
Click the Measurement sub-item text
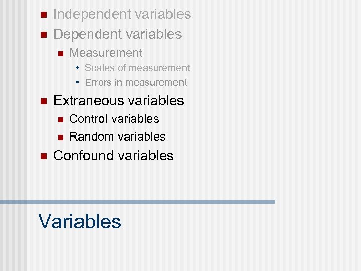106,53
